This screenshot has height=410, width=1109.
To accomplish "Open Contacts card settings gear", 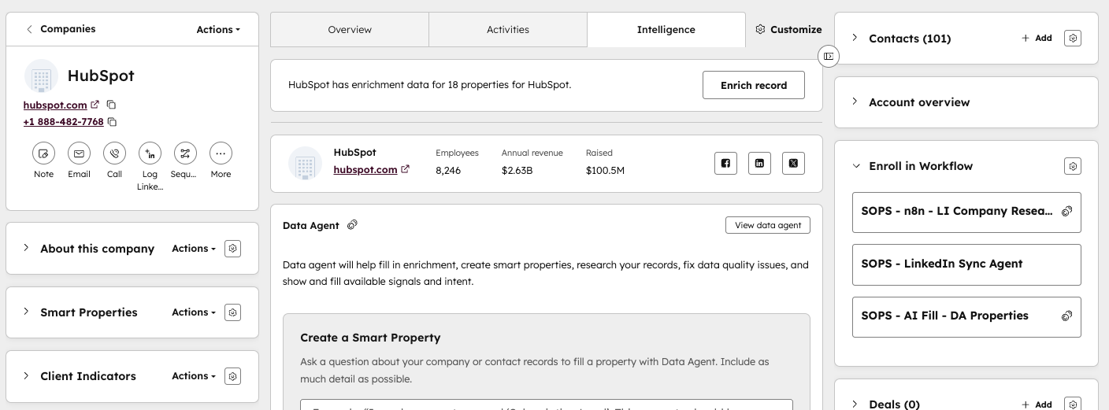I will pyautogui.click(x=1072, y=38).
